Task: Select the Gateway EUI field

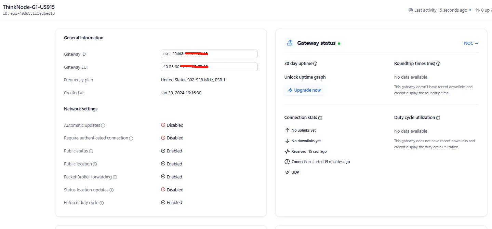Action: pos(209,67)
